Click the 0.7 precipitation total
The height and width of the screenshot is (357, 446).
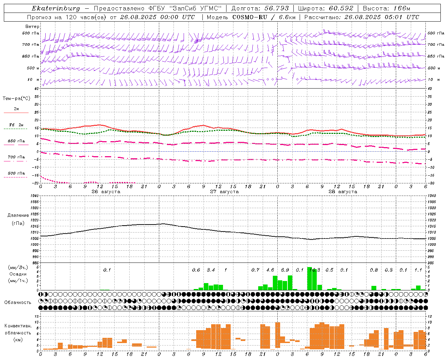(255, 270)
